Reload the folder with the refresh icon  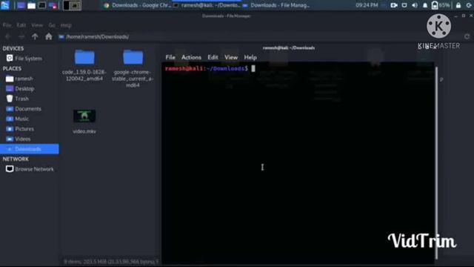point(467,36)
